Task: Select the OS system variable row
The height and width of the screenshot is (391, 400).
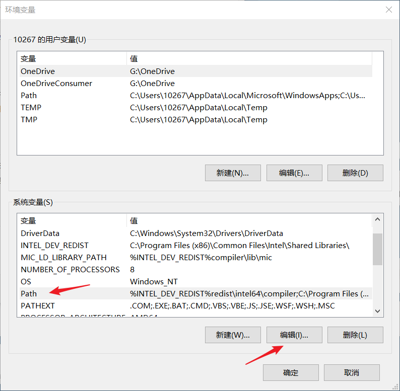Action: tap(26, 282)
